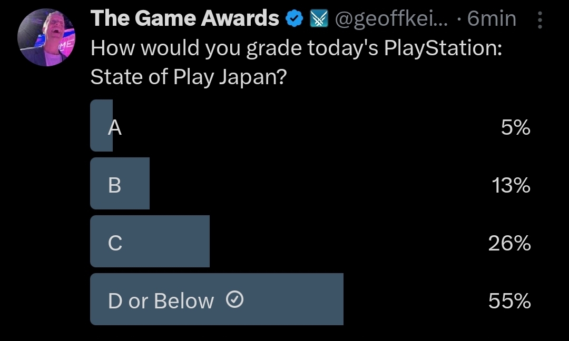The height and width of the screenshot is (341, 569).
Task: Choose poll option C label
Action: coord(115,243)
